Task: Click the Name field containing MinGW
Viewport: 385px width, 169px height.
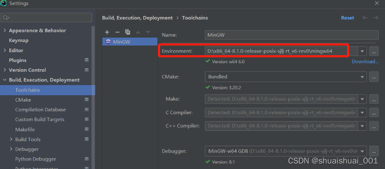Action: pos(291,35)
